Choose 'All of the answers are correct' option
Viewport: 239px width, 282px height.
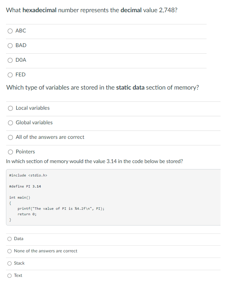[x=10, y=137]
